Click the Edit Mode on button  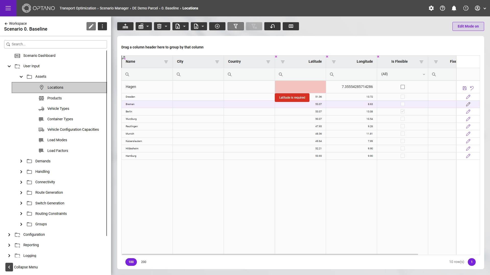click(468, 26)
